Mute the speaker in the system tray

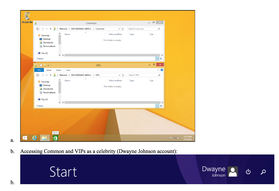(x=178, y=138)
